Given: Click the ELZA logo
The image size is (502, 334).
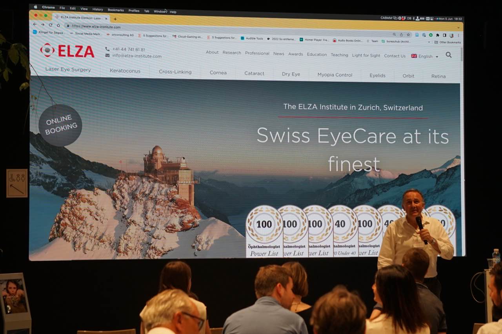Looking at the screenshot, I should (67, 51).
